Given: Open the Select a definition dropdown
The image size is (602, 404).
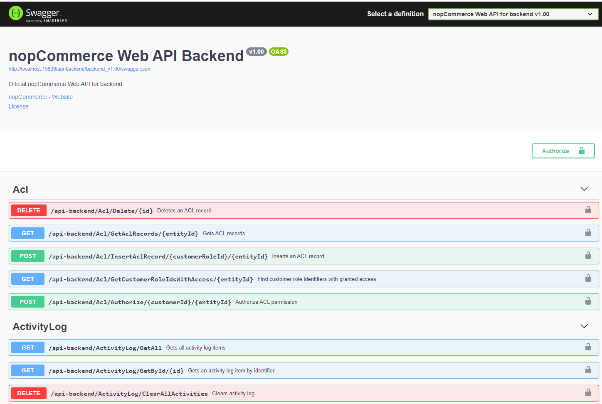Looking at the screenshot, I should click(513, 14).
